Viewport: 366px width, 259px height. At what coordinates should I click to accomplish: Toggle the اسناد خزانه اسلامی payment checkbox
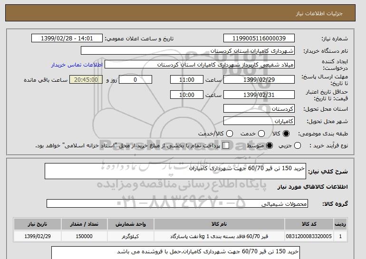point(226,145)
